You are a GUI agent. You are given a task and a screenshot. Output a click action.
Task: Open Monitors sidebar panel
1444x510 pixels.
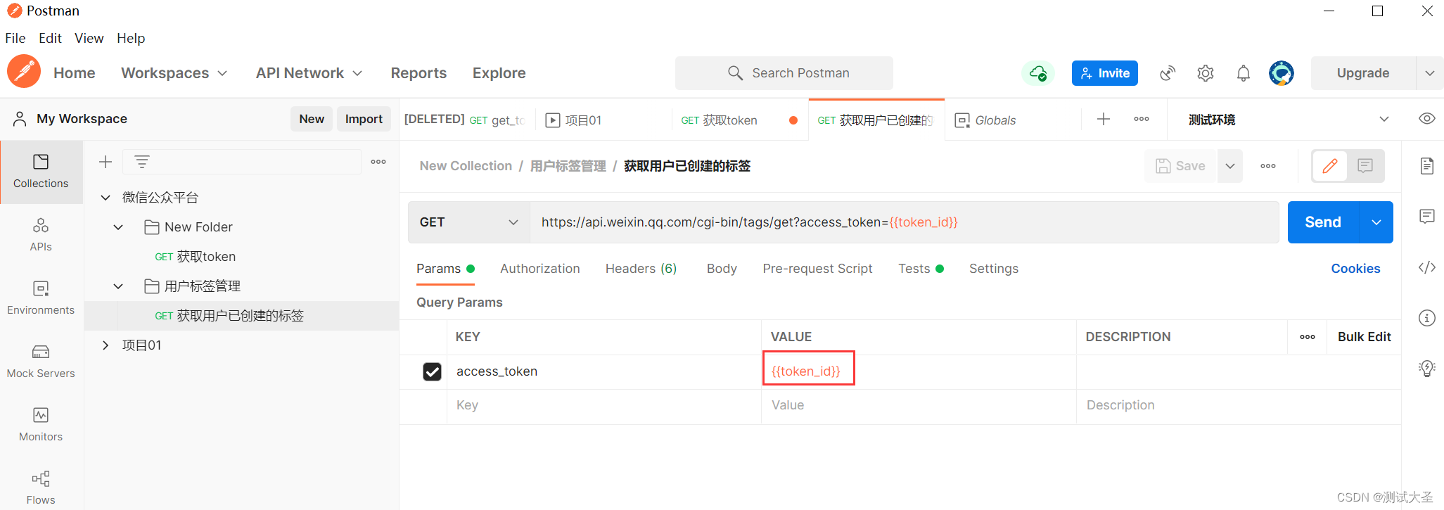point(41,425)
